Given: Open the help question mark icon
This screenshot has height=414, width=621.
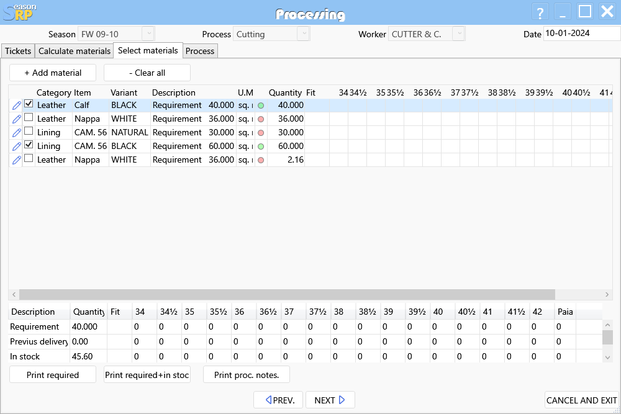Looking at the screenshot, I should click(x=540, y=12).
